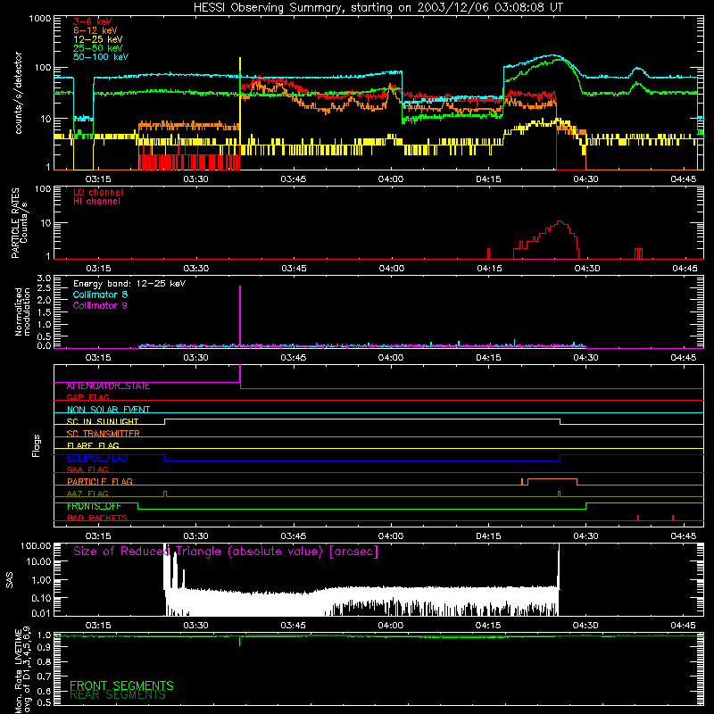Image resolution: width=714 pixels, height=714 pixels.
Task: Click the ATTENUATOR_STATE step drop at 03:37
Action: click(240, 377)
